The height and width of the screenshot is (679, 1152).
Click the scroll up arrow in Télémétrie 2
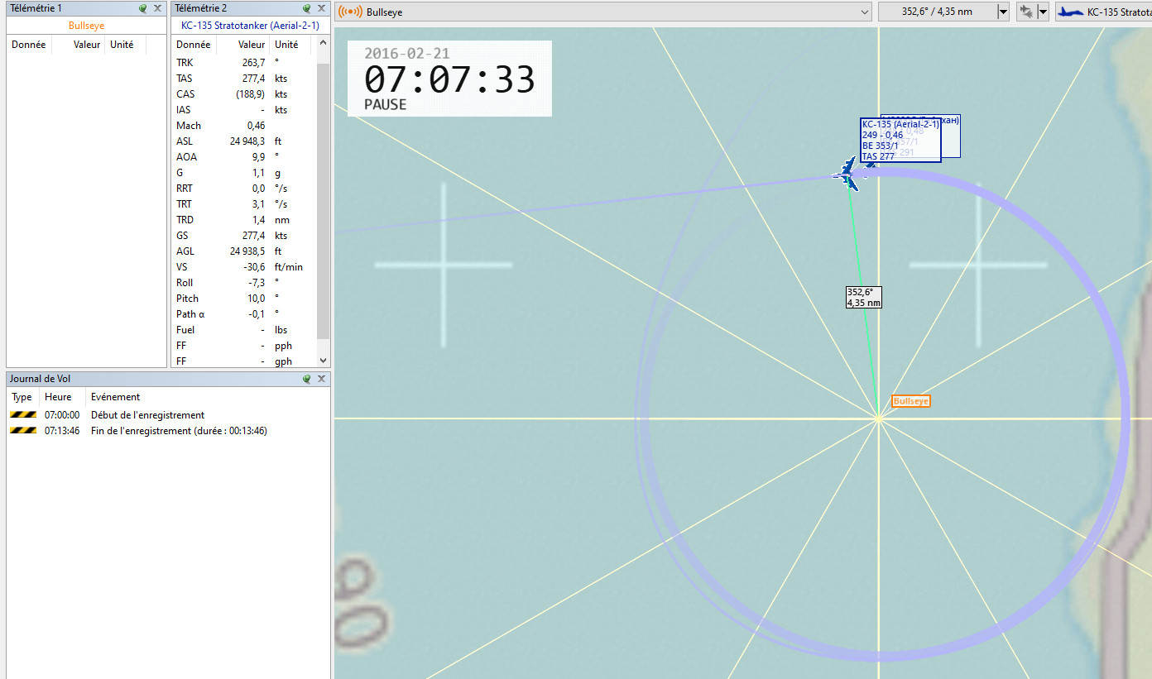click(x=324, y=43)
